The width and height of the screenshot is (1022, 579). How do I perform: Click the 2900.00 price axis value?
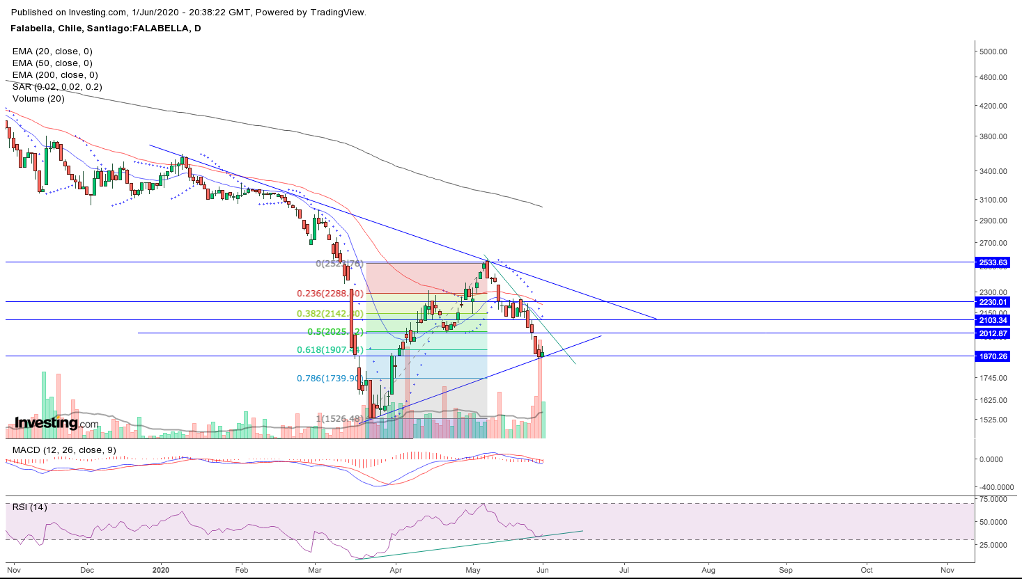coord(993,221)
